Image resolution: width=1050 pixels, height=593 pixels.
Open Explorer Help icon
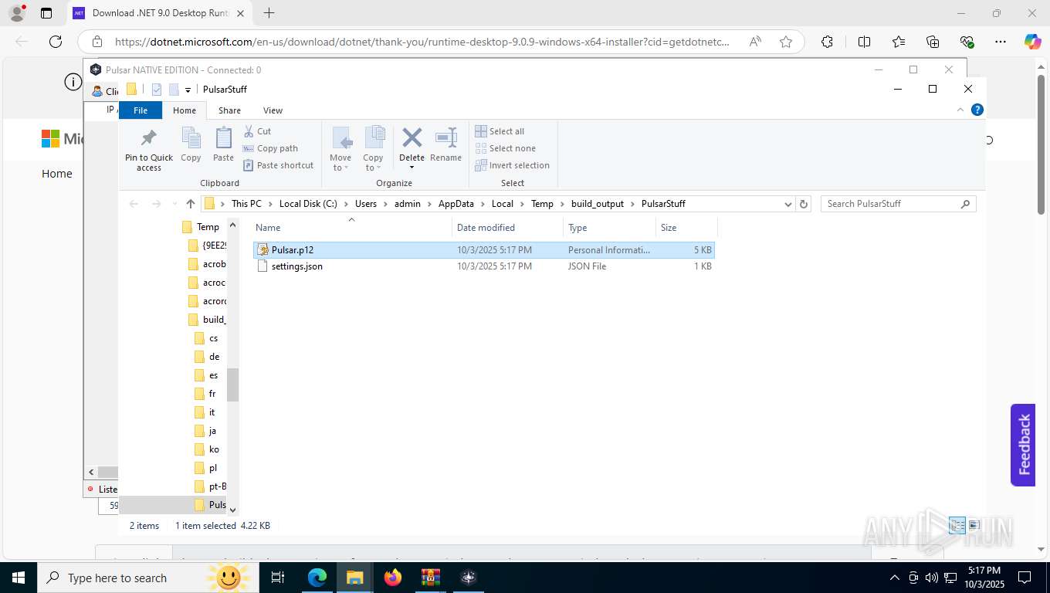tap(977, 110)
